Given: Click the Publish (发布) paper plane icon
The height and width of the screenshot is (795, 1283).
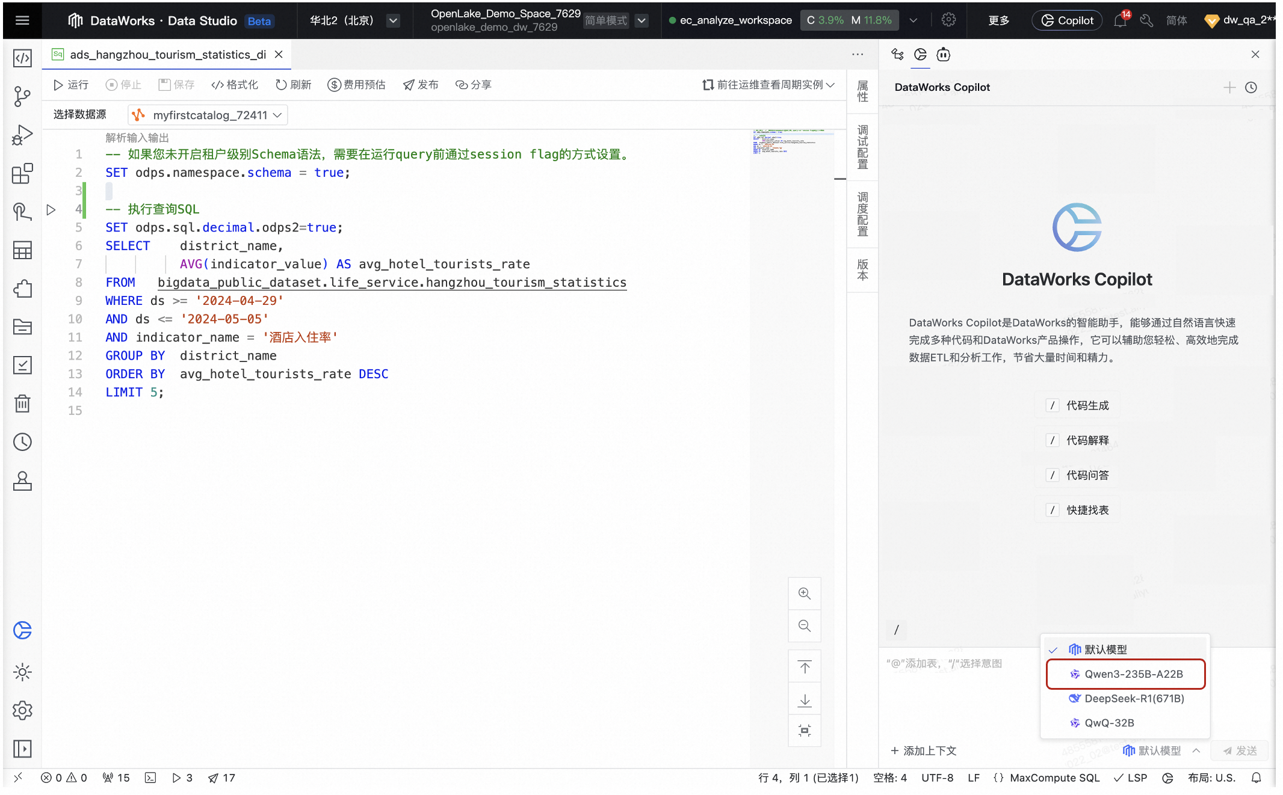Looking at the screenshot, I should click(409, 85).
